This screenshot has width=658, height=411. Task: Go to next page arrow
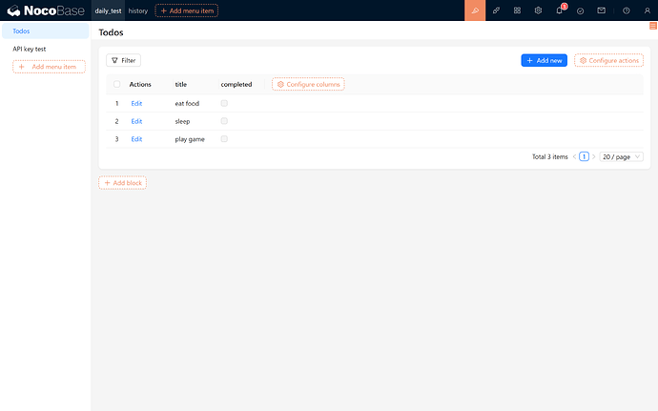[x=593, y=156]
